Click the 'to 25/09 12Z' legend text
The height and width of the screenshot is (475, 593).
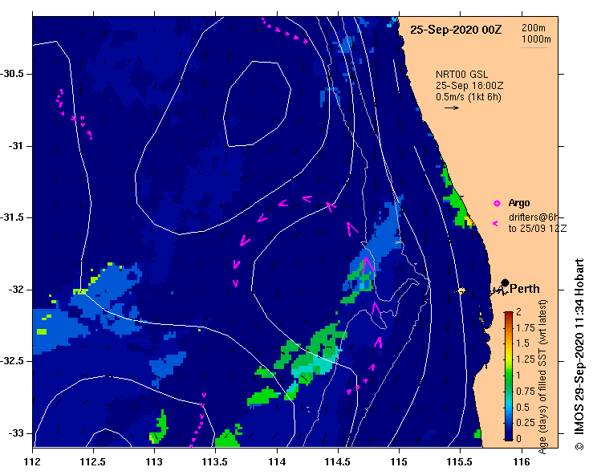click(538, 229)
